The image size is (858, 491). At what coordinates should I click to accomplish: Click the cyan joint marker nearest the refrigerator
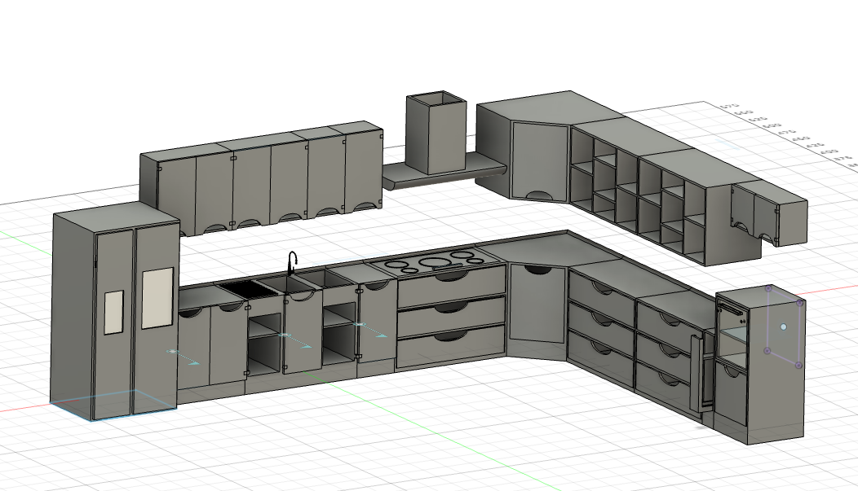click(173, 351)
